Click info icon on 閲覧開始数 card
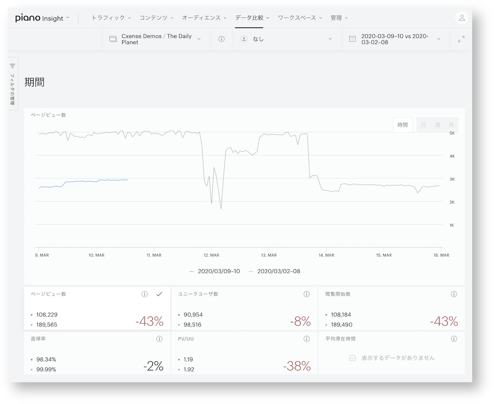The height and width of the screenshot is (404, 494). pyautogui.click(x=454, y=294)
